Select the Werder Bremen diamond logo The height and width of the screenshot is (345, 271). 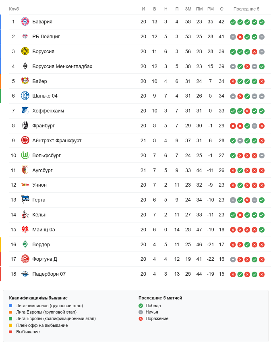coord(25,244)
